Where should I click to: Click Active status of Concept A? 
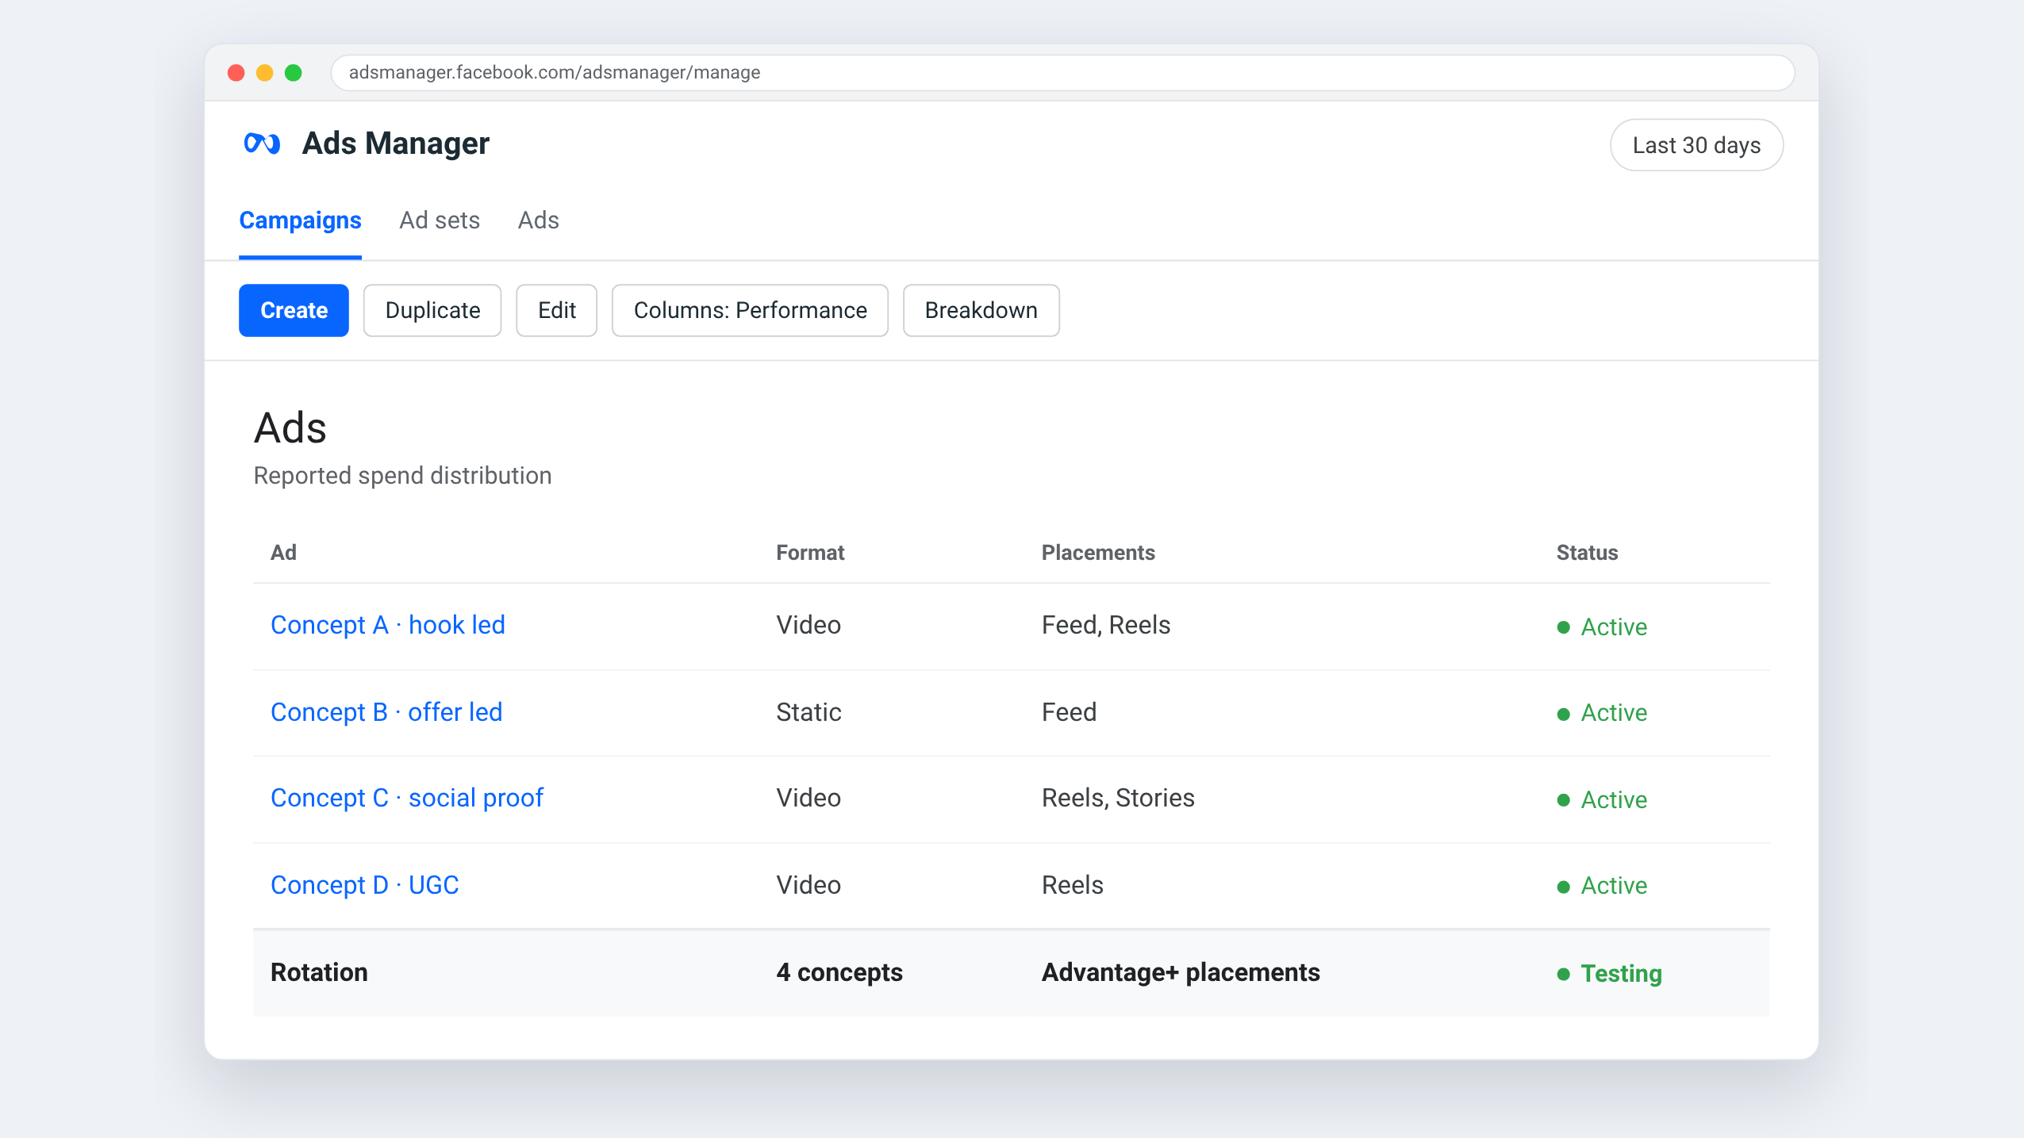click(1602, 627)
